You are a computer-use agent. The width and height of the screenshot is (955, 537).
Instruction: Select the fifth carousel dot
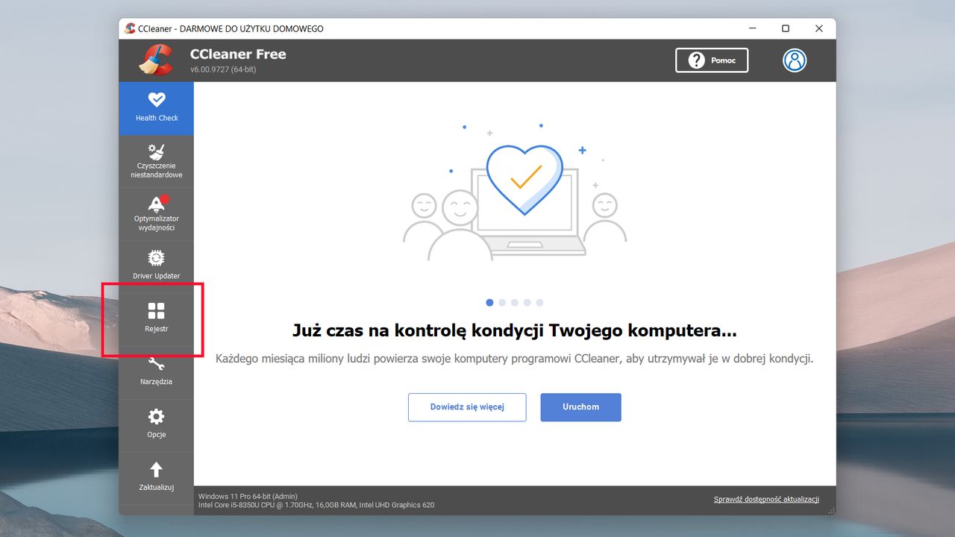tap(539, 303)
